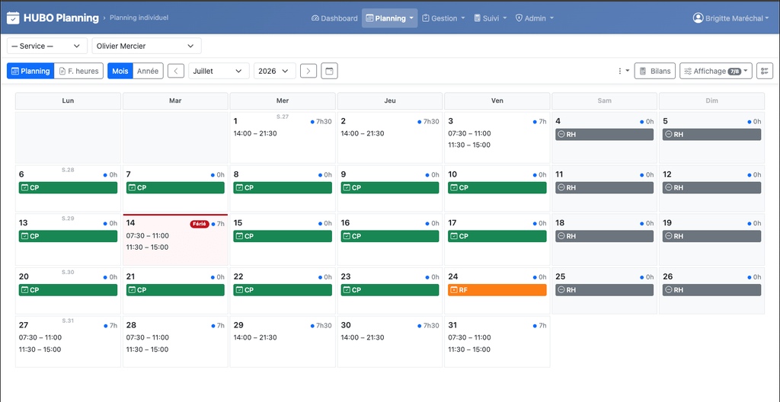The width and height of the screenshot is (780, 402).
Task: Click the RH rest badge on July 18
Action: pyautogui.click(x=604, y=236)
